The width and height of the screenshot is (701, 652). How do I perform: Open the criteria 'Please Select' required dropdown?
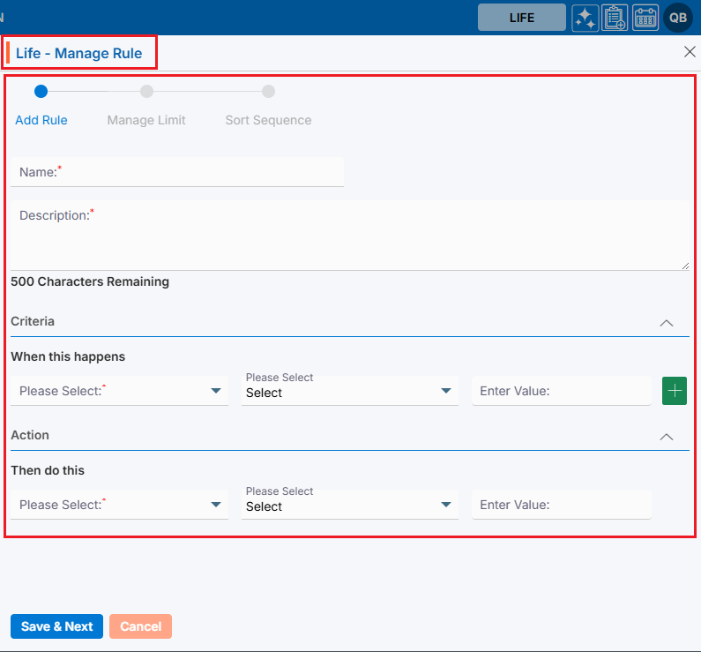[119, 391]
